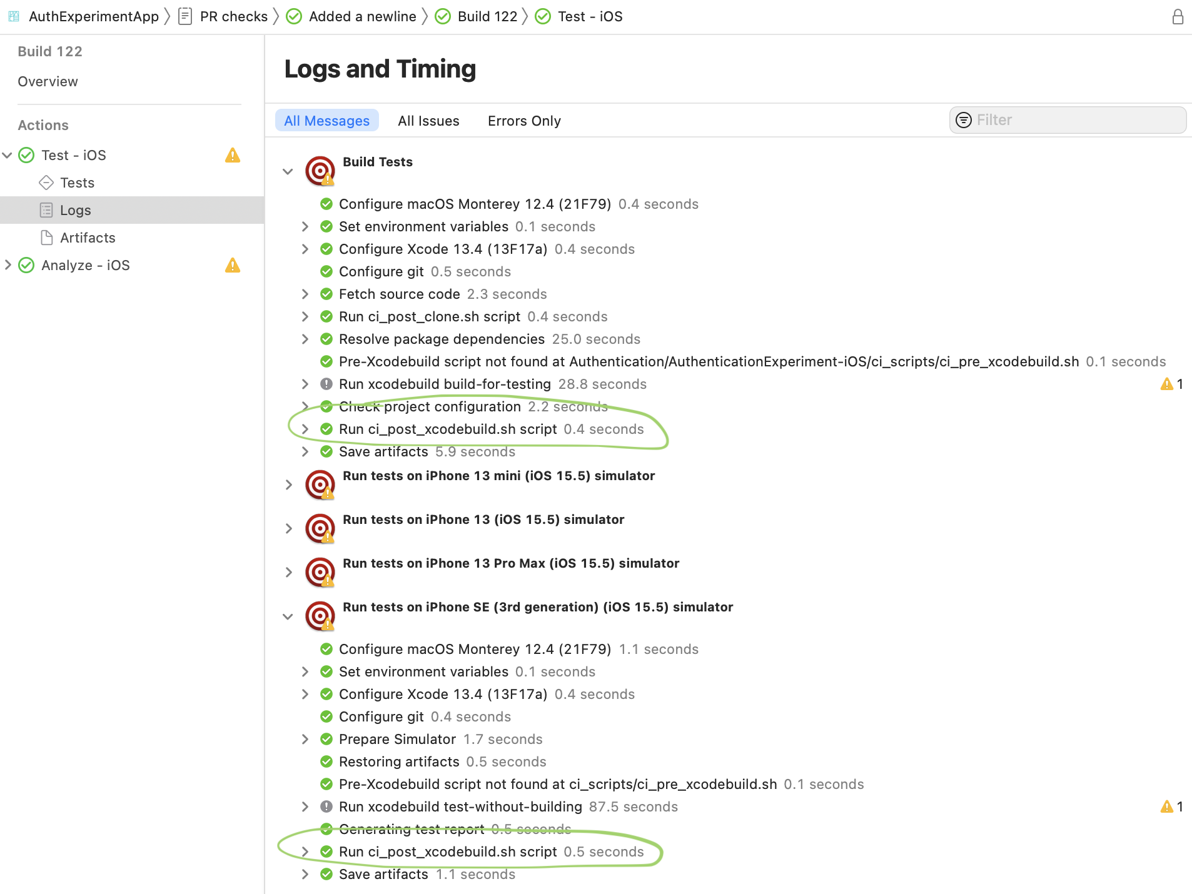Click the AuthExperimentApp icon in breadcrumb
The image size is (1192, 894).
[14, 17]
